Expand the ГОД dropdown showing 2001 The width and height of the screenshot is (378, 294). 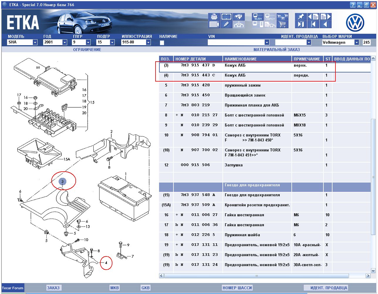[x=65, y=43]
